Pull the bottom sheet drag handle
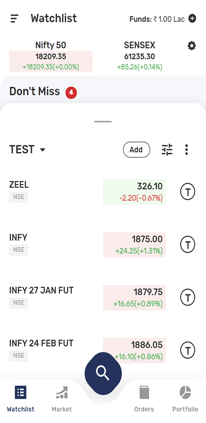This screenshot has width=206, height=423. (103, 122)
